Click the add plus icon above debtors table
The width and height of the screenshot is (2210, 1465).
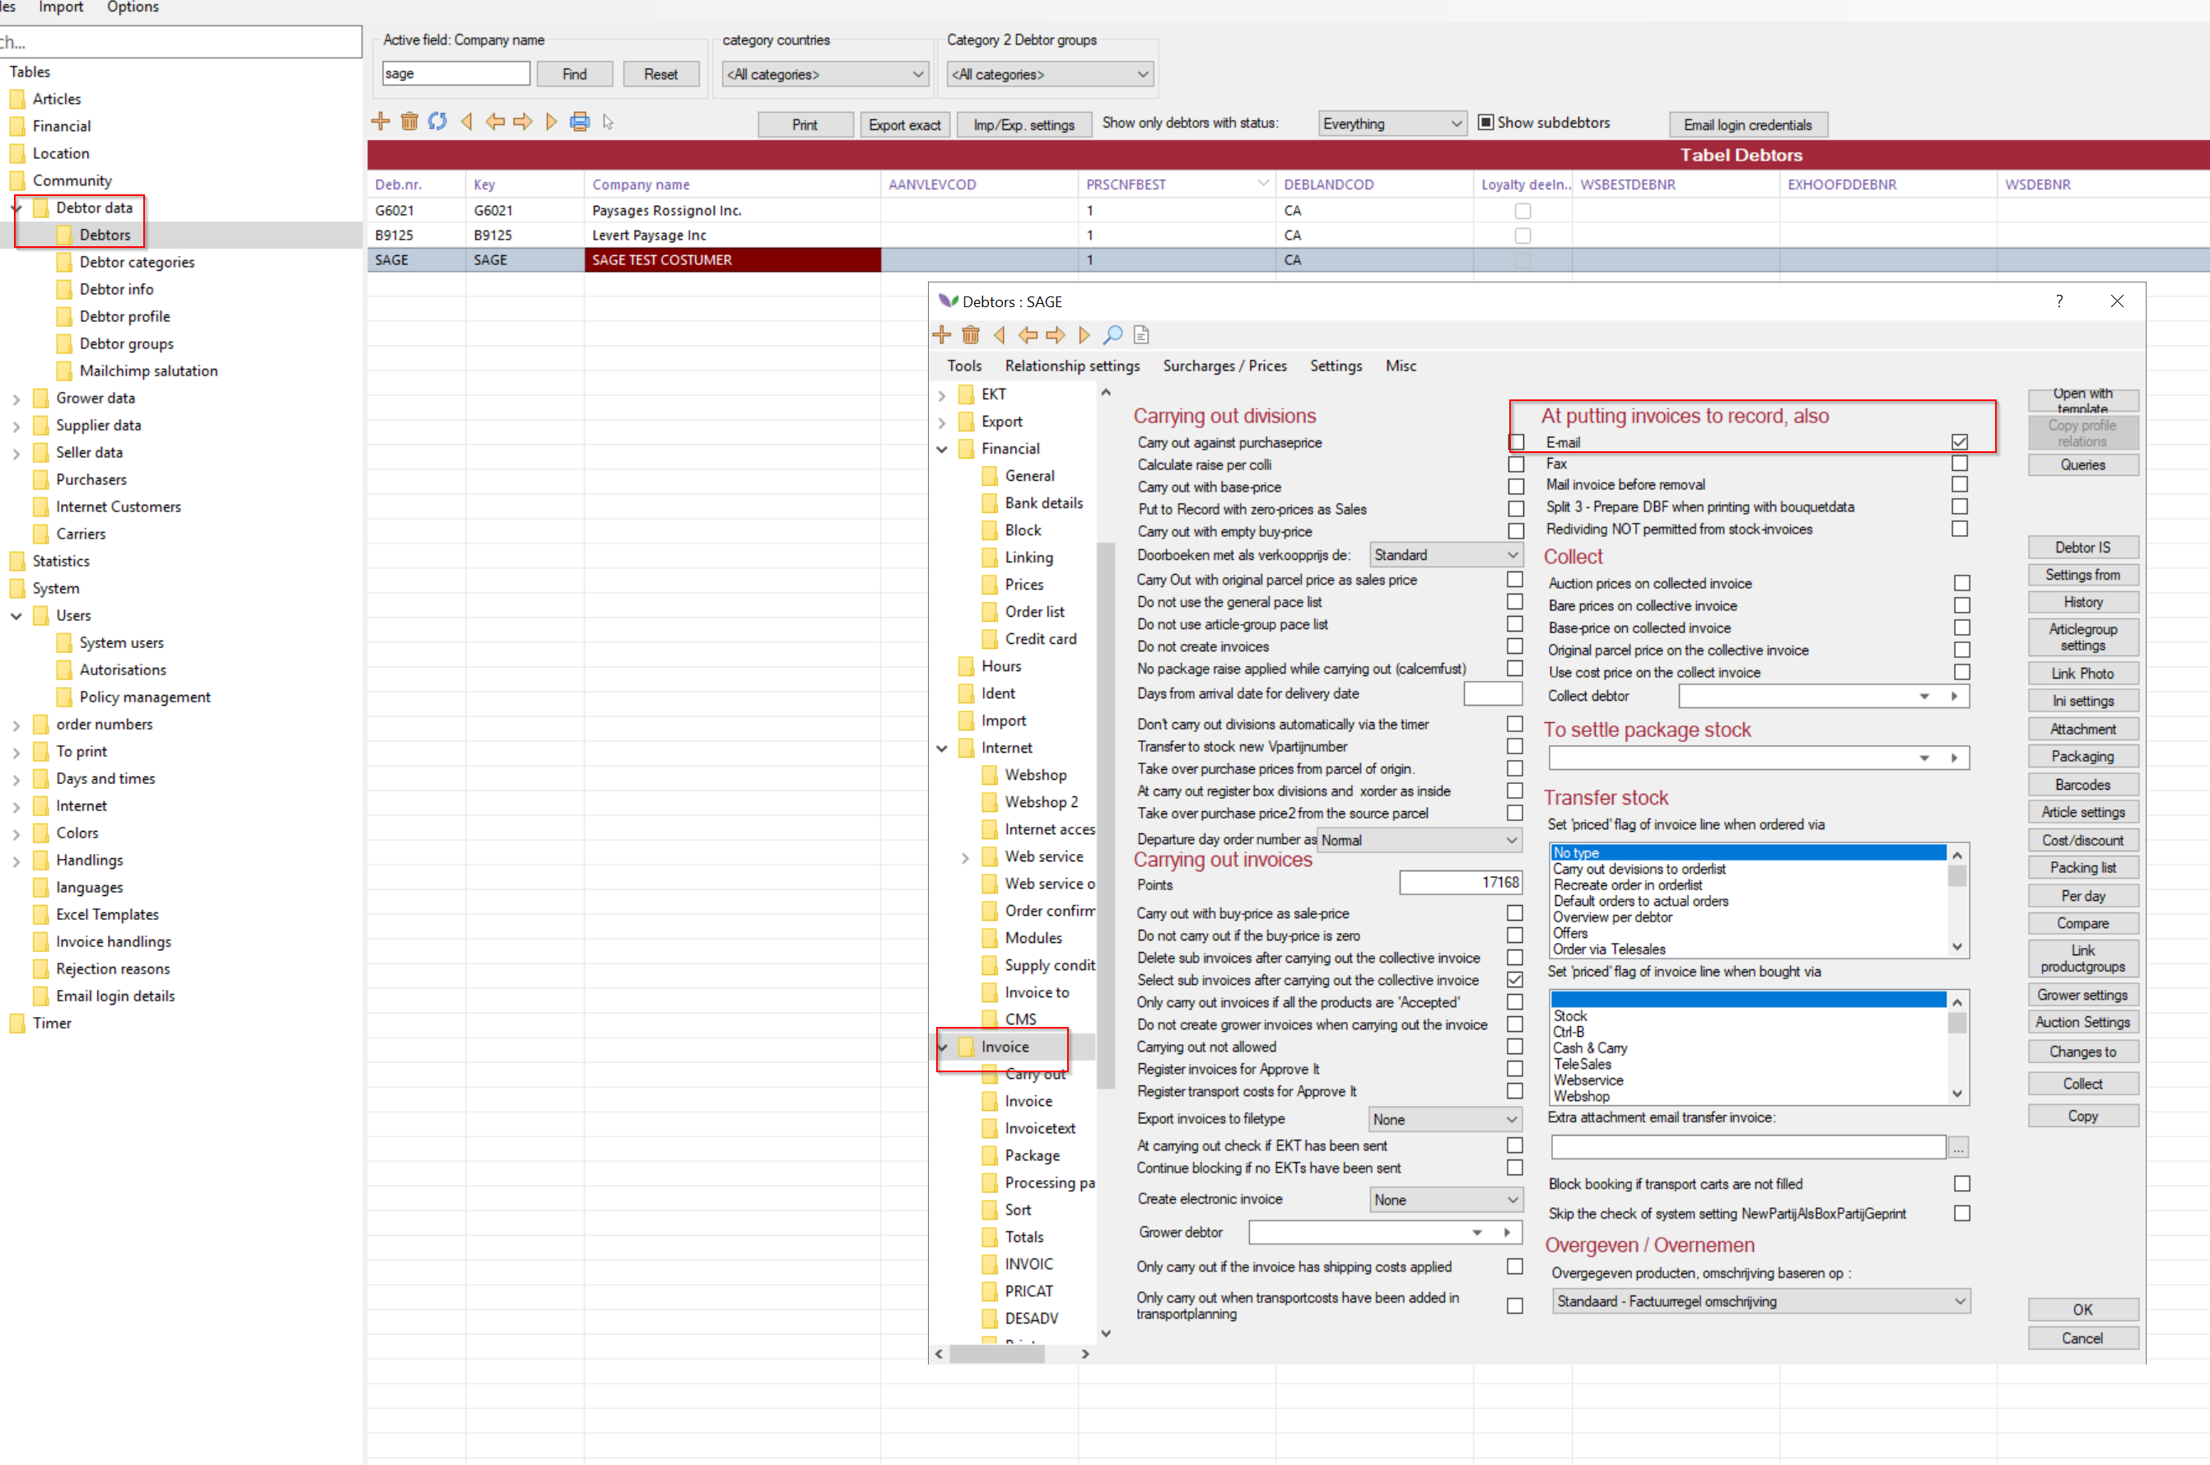click(x=380, y=121)
